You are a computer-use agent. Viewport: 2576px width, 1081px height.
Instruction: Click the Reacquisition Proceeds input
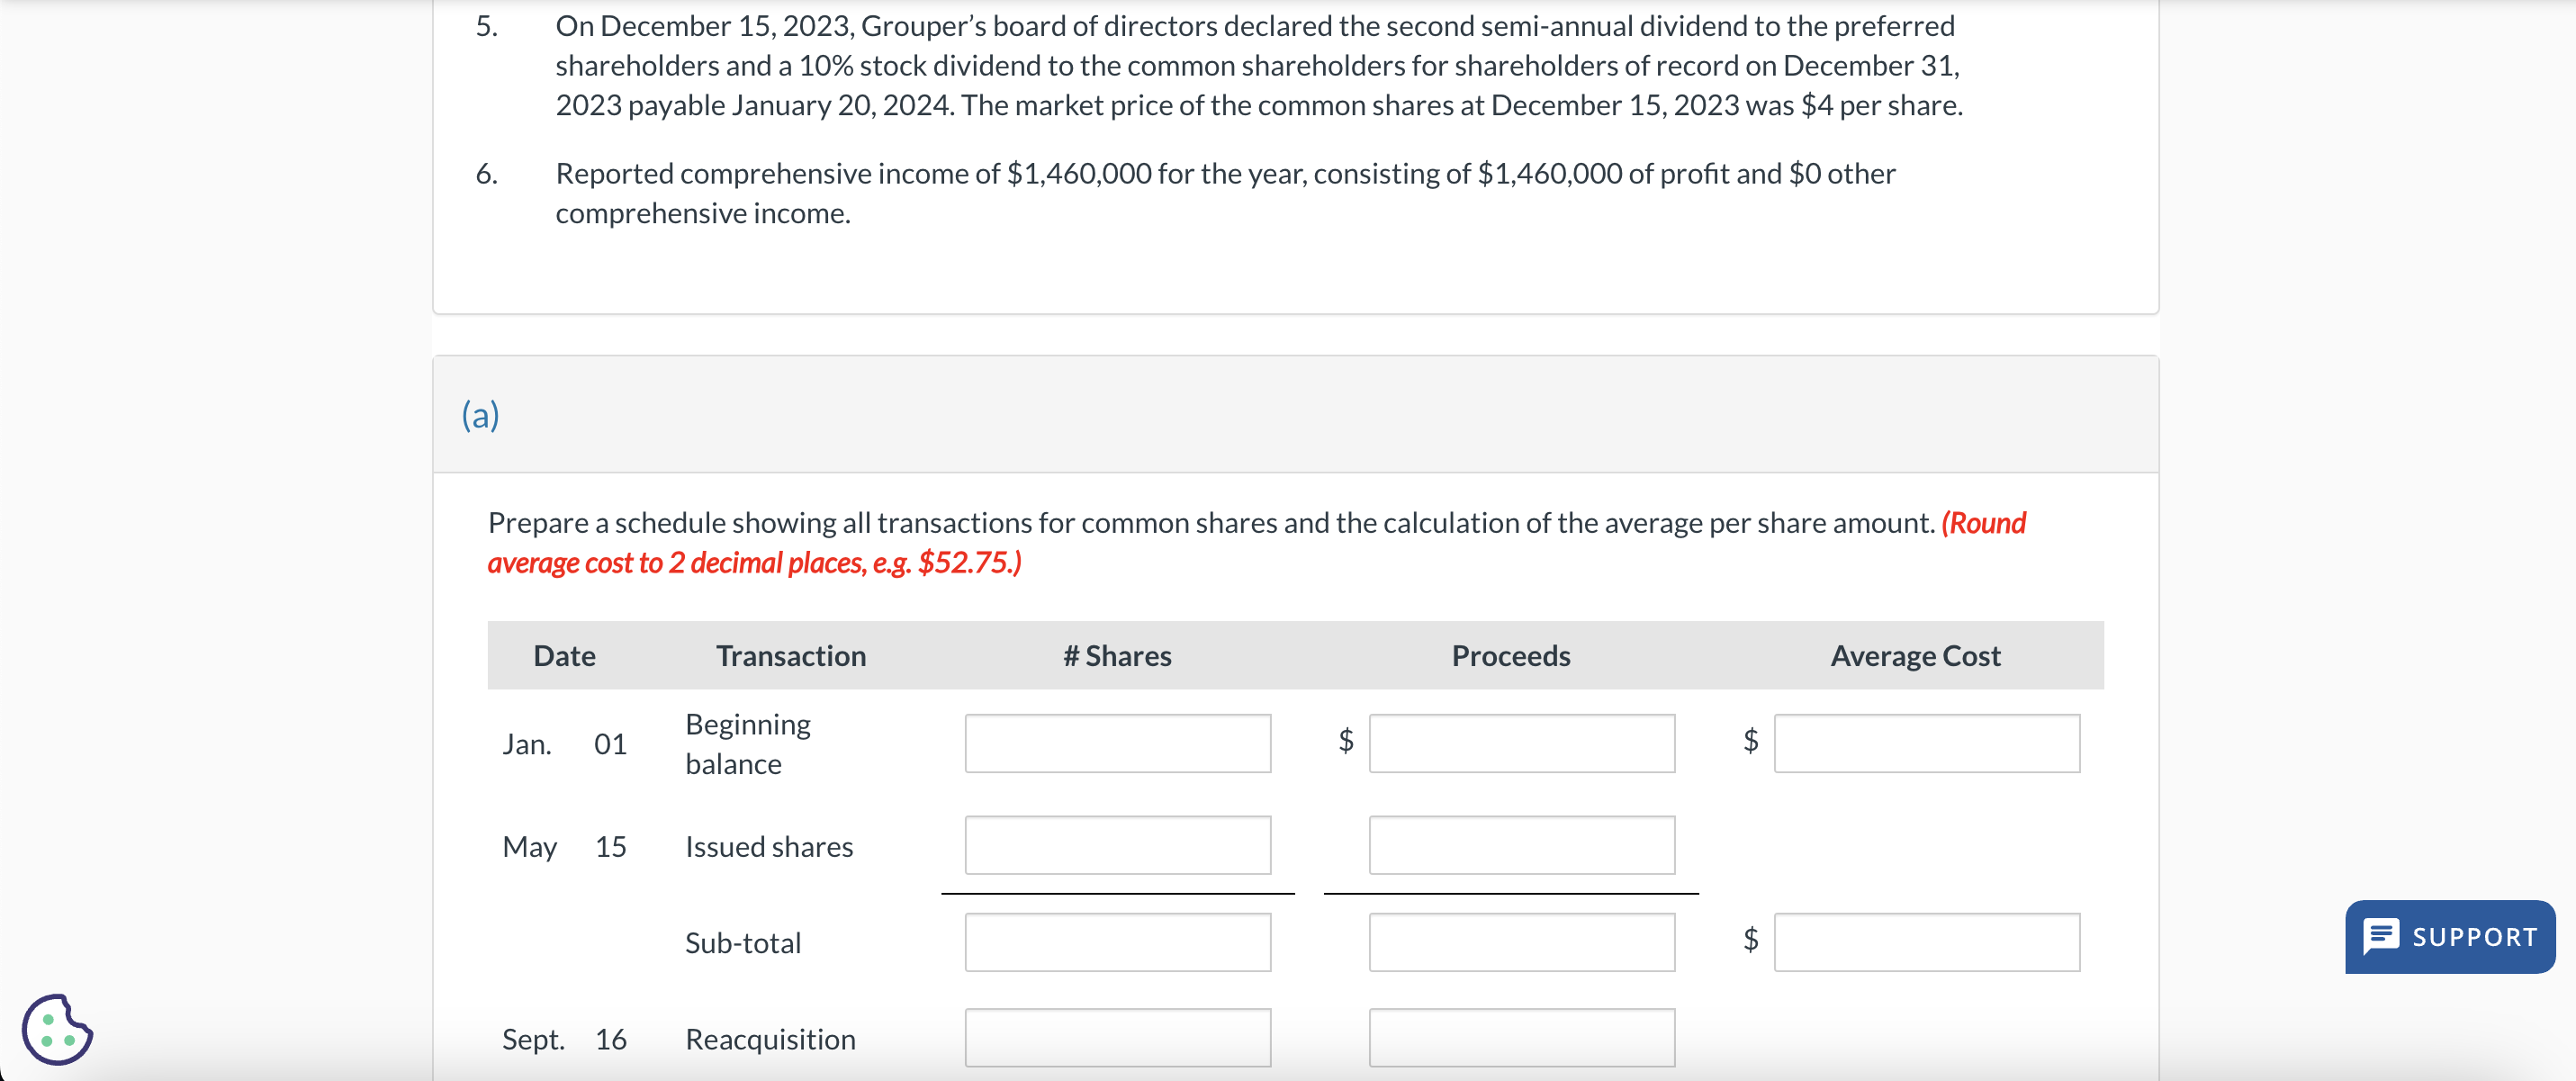click(x=1521, y=1038)
